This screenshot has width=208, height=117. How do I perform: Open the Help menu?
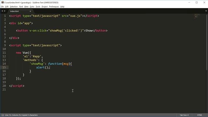[62, 6]
